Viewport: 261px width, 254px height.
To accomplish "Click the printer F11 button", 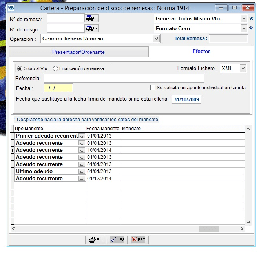I will coord(96,239).
